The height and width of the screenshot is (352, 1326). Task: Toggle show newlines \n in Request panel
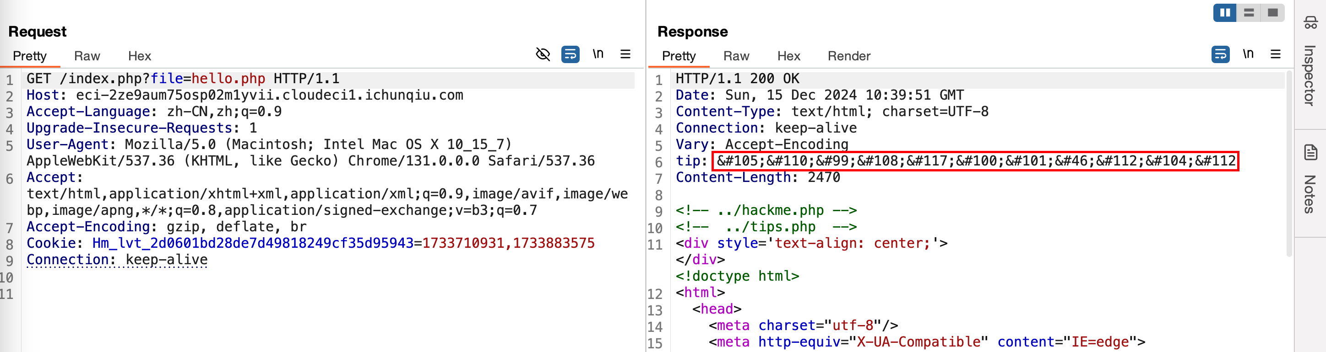[598, 53]
